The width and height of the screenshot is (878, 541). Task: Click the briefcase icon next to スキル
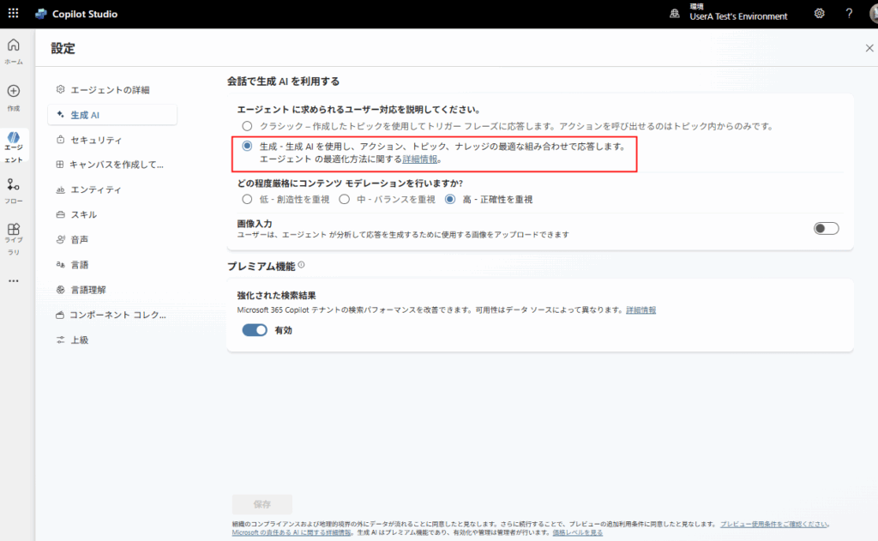coord(61,214)
